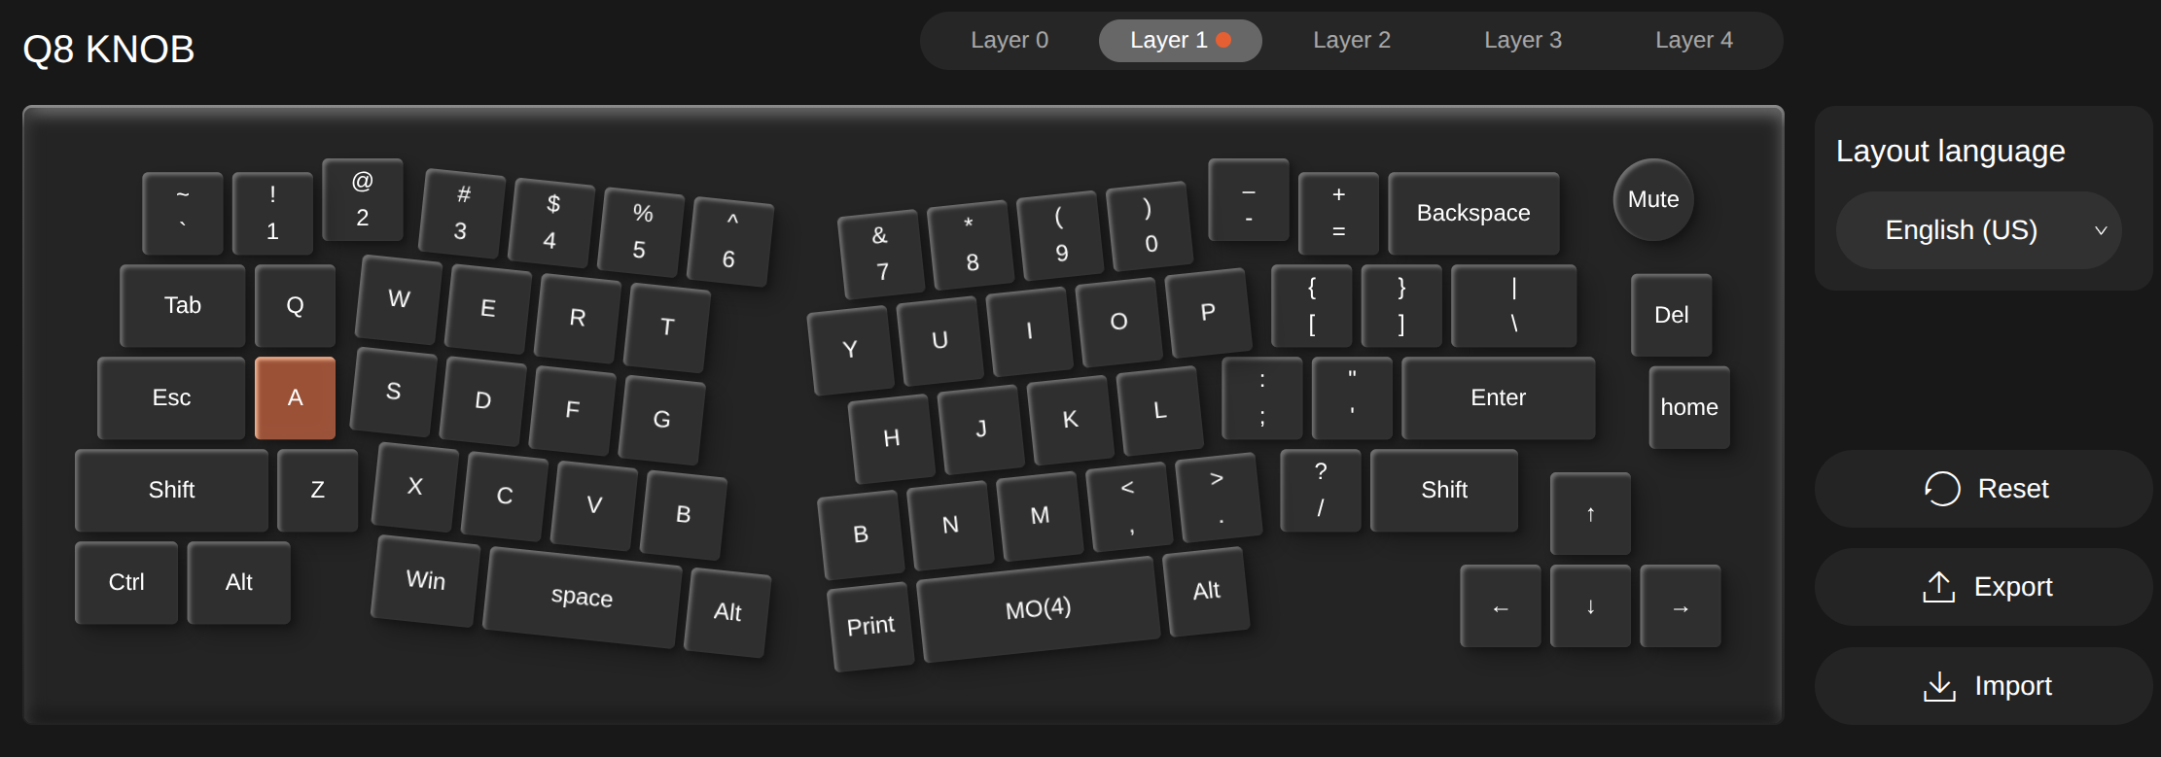Select the MO(4) key
2161x757 pixels.
(1039, 609)
